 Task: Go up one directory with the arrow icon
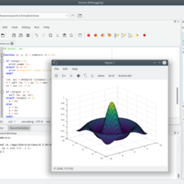(x=73, y=16)
